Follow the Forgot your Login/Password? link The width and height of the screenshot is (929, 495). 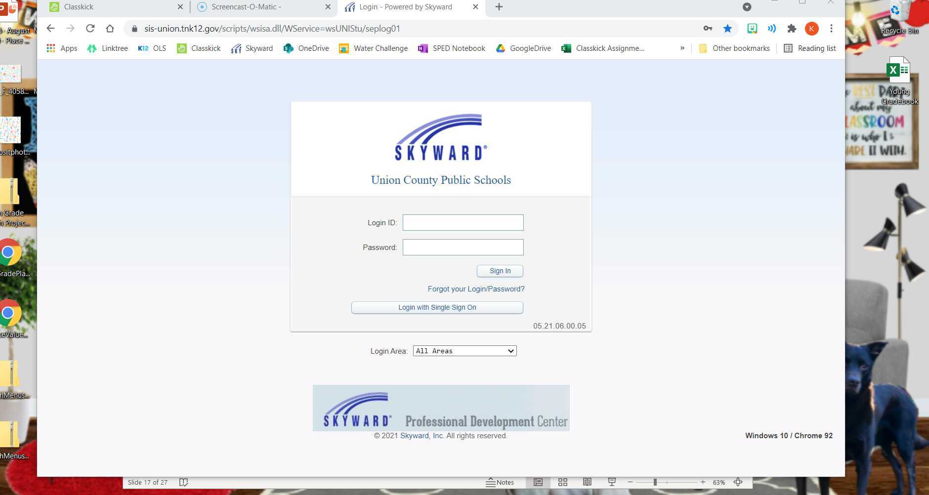click(x=476, y=289)
